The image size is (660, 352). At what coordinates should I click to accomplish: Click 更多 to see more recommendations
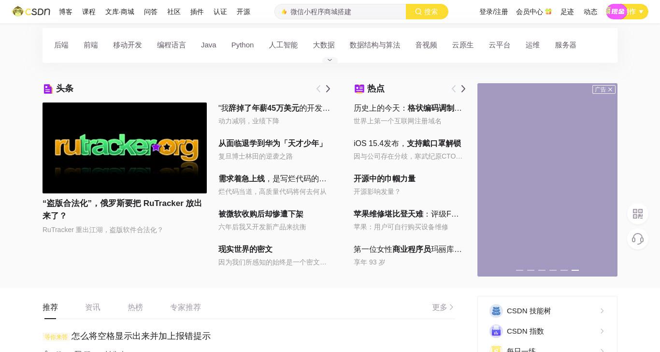coord(443,307)
